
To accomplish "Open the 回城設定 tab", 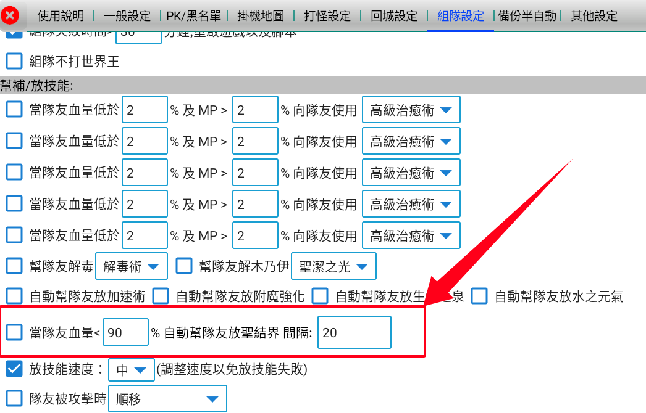I will tap(394, 16).
